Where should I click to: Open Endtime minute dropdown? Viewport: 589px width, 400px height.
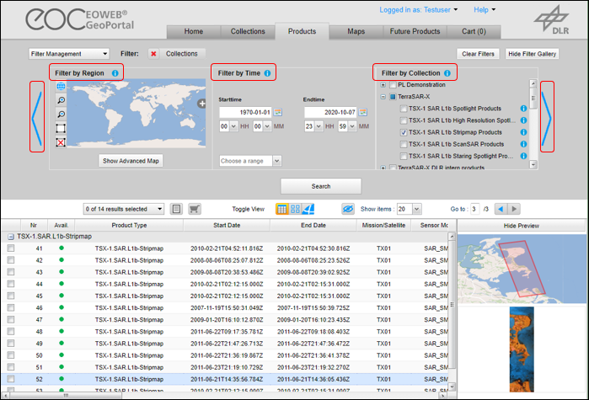352,126
